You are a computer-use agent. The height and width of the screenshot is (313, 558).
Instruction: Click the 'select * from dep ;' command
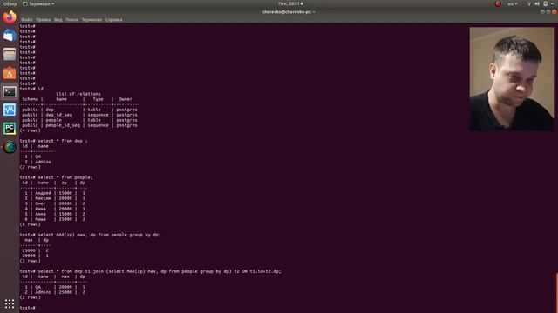[x=53, y=141]
